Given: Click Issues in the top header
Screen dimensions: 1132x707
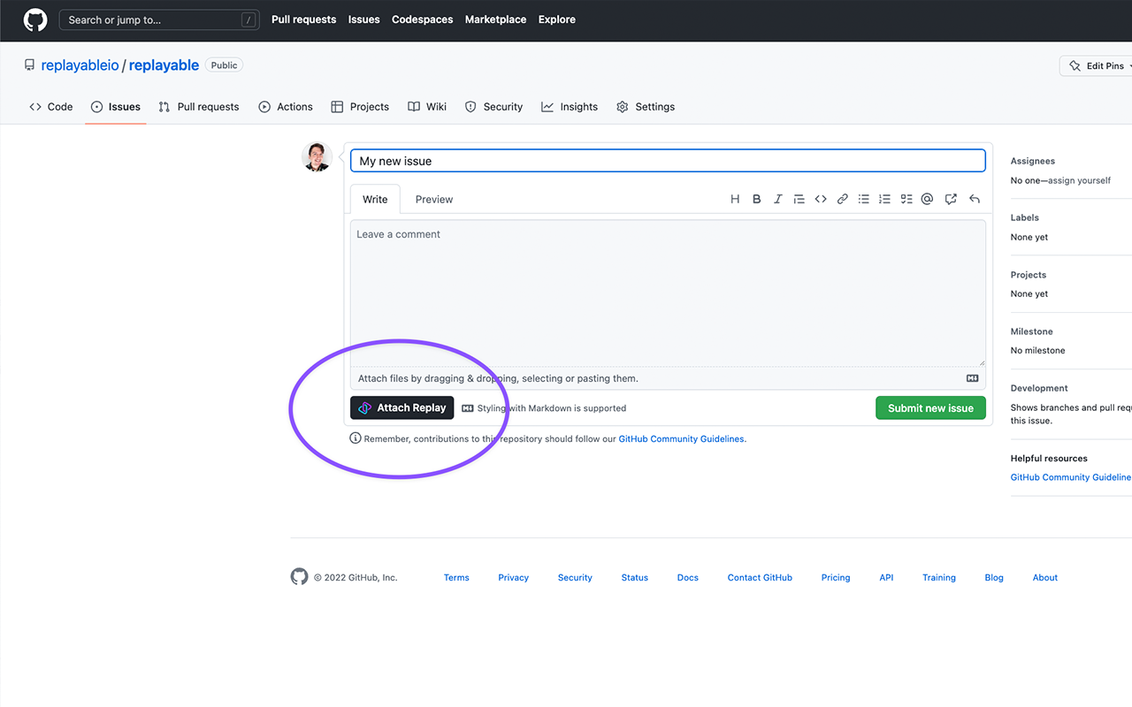Looking at the screenshot, I should 364,19.
